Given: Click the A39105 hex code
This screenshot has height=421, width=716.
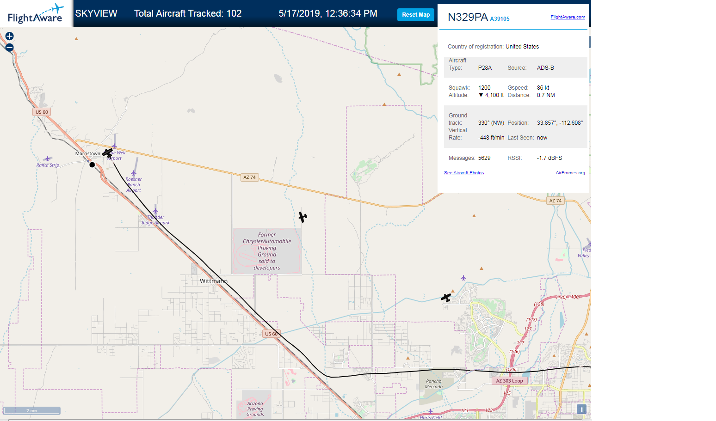Looking at the screenshot, I should (x=500, y=19).
